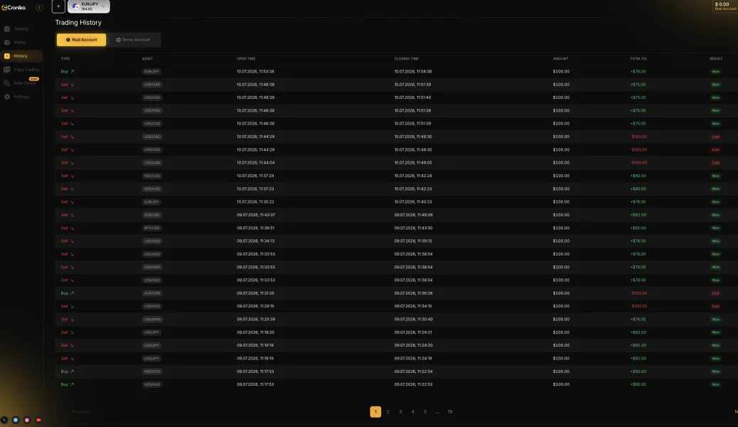Select the History menu item
This screenshot has height=427, width=738.
coord(21,56)
